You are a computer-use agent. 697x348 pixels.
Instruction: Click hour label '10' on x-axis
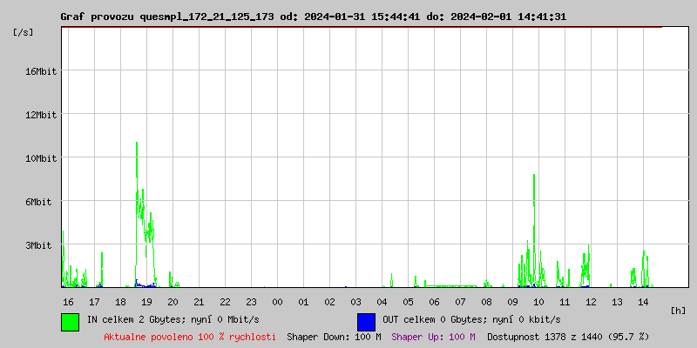[538, 302]
